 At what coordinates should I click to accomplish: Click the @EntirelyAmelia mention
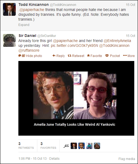tap(117, 41)
